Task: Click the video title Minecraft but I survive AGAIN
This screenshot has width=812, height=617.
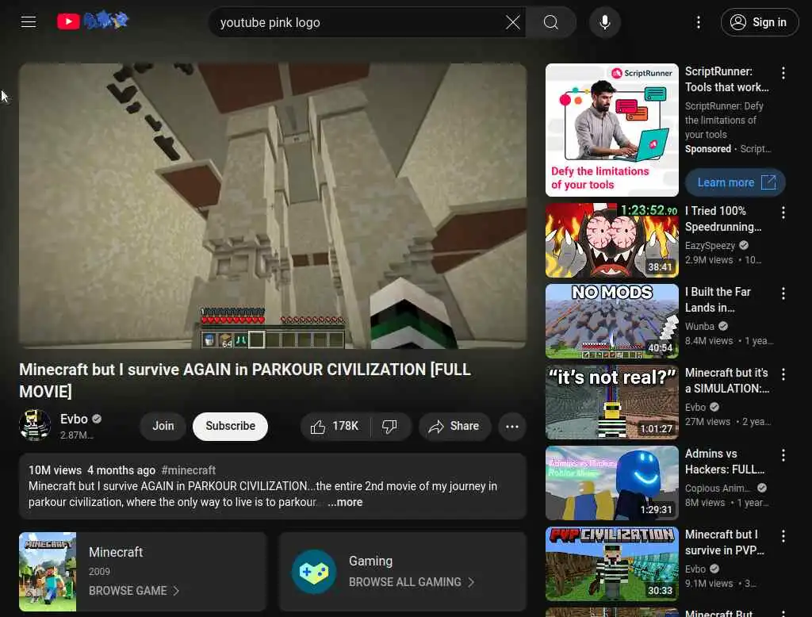Action: (245, 380)
